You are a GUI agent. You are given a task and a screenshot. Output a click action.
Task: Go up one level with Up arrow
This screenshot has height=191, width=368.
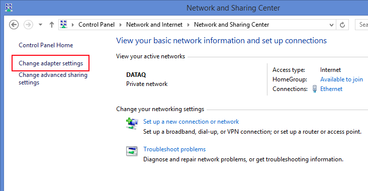click(x=52, y=25)
